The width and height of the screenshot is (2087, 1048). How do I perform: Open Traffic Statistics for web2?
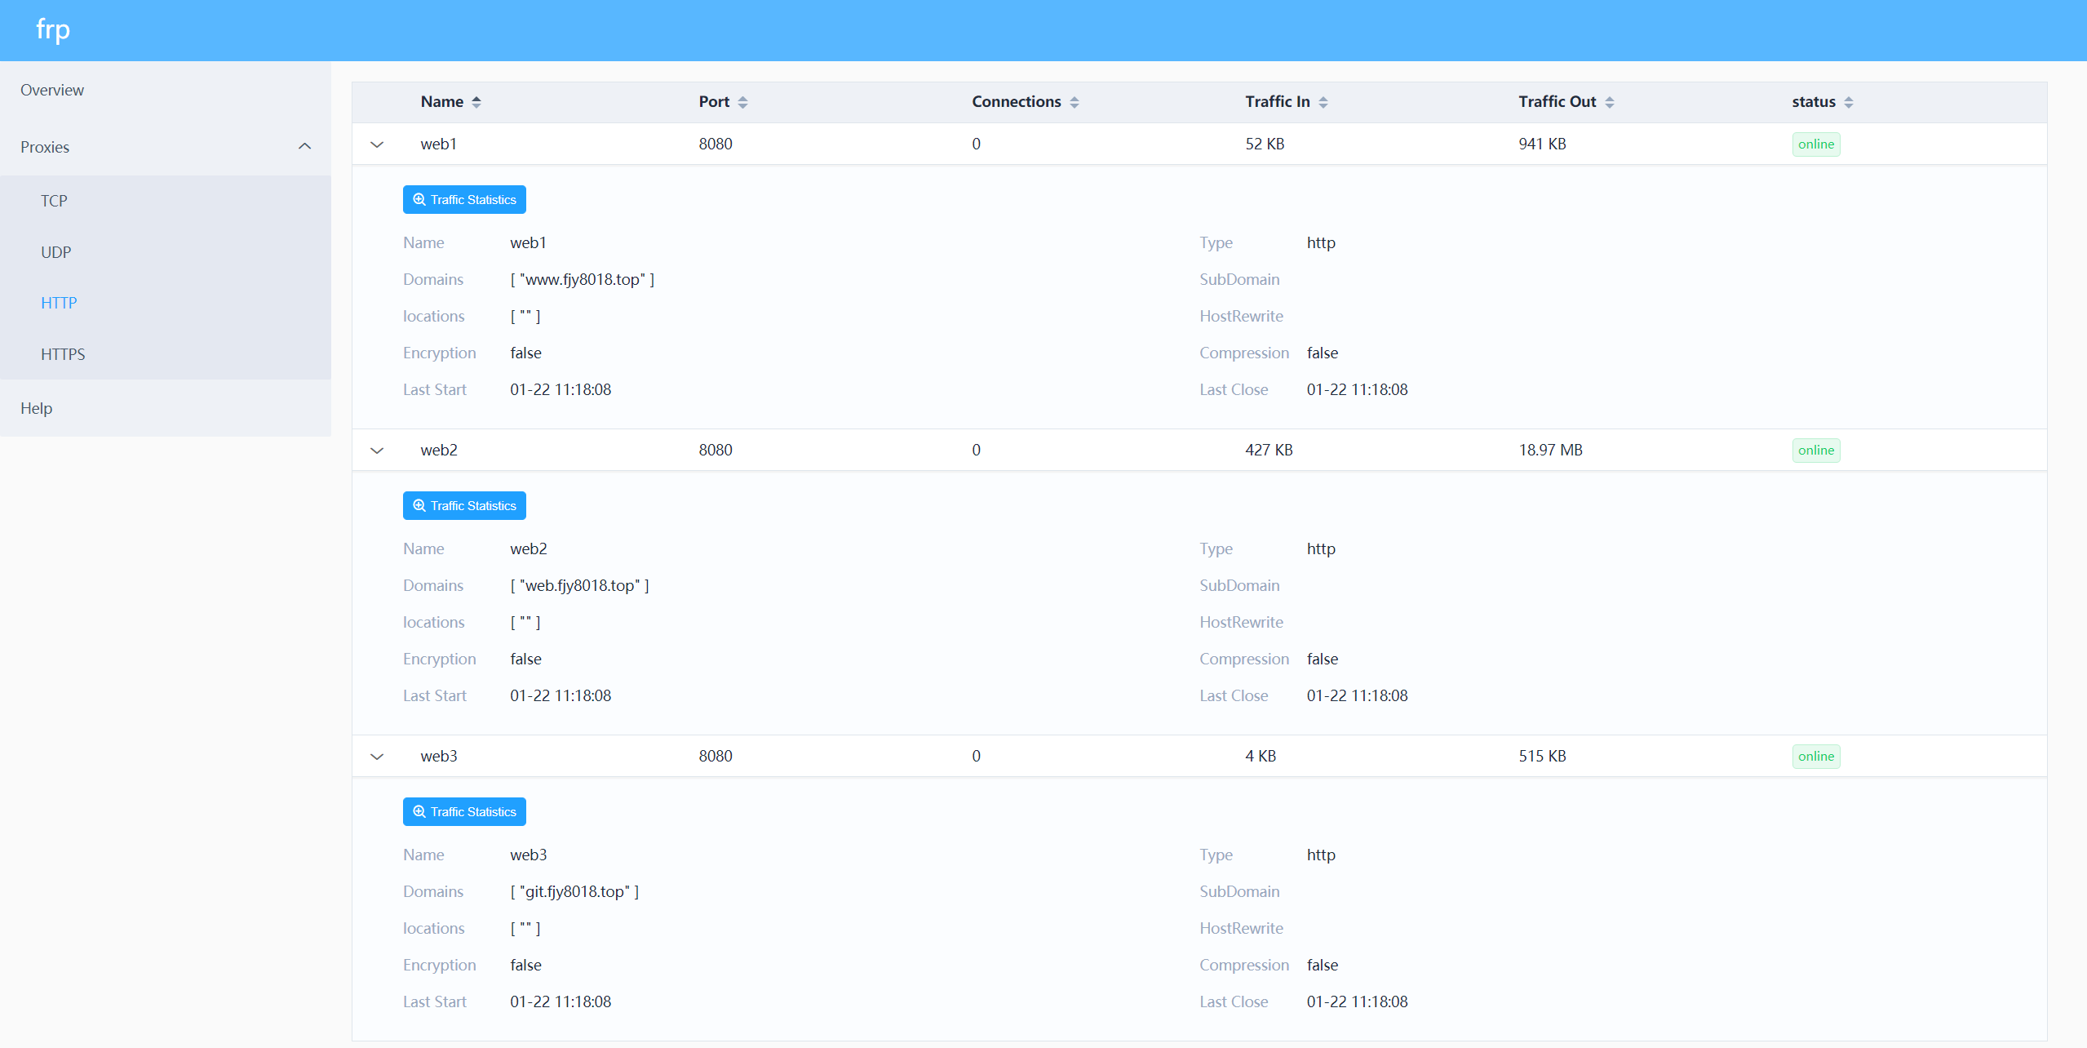(464, 506)
